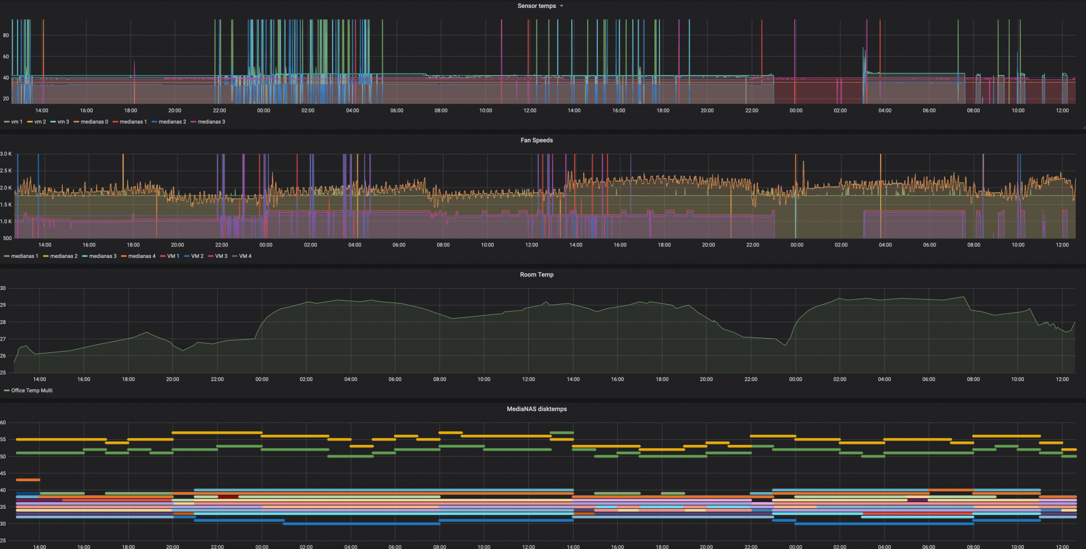Toggle the vm 3 series in Sensor temps legend
Image resolution: width=1086 pixels, height=549 pixels.
point(63,122)
